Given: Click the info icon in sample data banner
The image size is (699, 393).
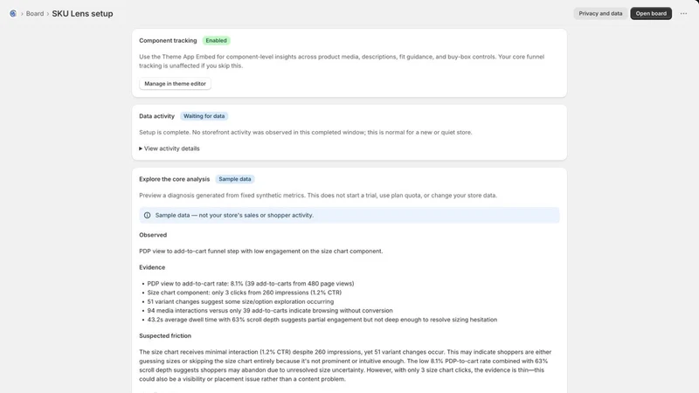Looking at the screenshot, I should (147, 215).
